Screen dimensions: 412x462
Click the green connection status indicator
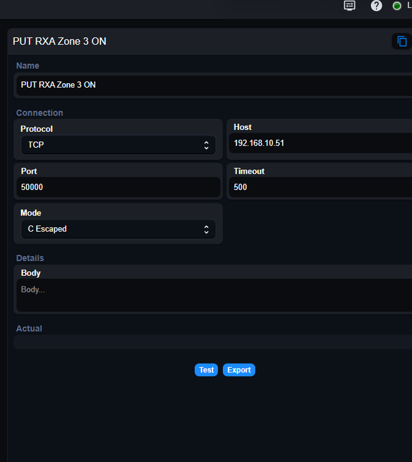click(397, 6)
